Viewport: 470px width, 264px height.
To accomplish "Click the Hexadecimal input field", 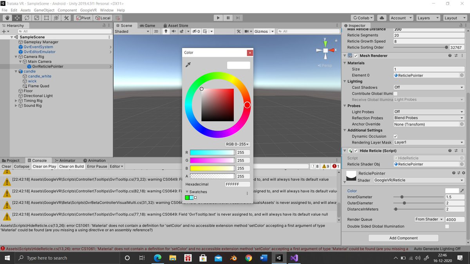I will coord(237,184).
